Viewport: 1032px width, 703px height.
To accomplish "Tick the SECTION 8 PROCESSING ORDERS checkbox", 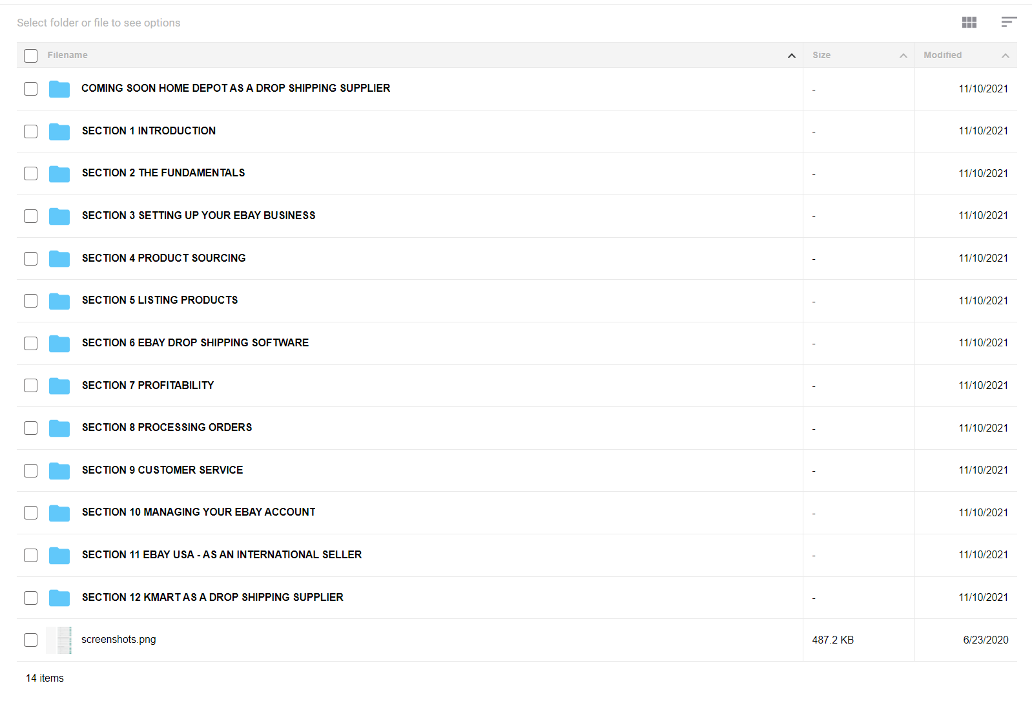I will (x=30, y=428).
